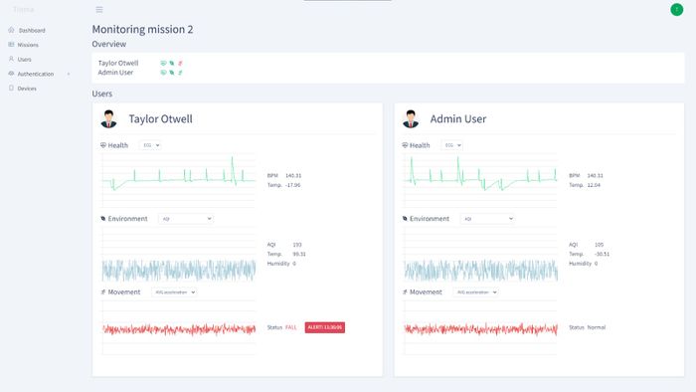Viewport: 696px width, 392px height.
Task: Click Admin User's green ECG chart
Action: pos(480,180)
